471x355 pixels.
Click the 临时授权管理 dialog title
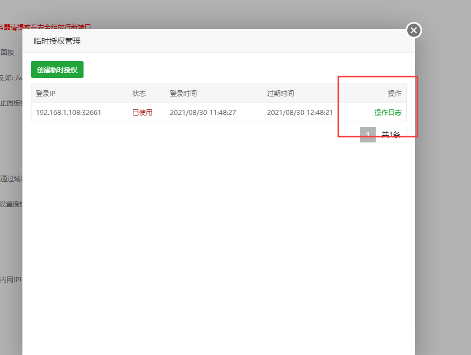coord(57,41)
